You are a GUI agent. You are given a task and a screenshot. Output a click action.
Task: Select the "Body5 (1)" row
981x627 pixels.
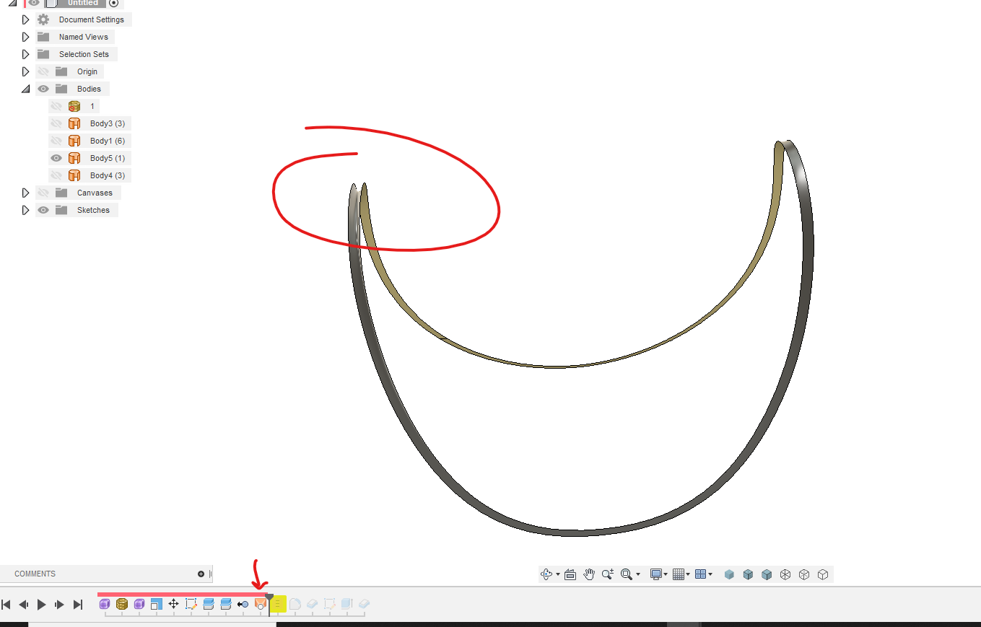point(90,158)
